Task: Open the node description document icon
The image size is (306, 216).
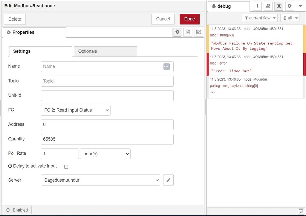Action: [188, 32]
